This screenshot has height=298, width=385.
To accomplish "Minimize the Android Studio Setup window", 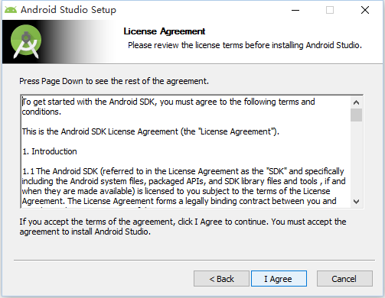I will pos(295,10).
